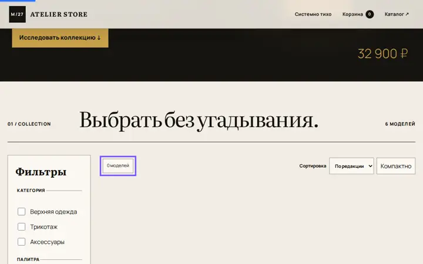Click the 6 МОДЕЛЕЙ counter text
Screen dimensions: 423x264
coord(400,124)
